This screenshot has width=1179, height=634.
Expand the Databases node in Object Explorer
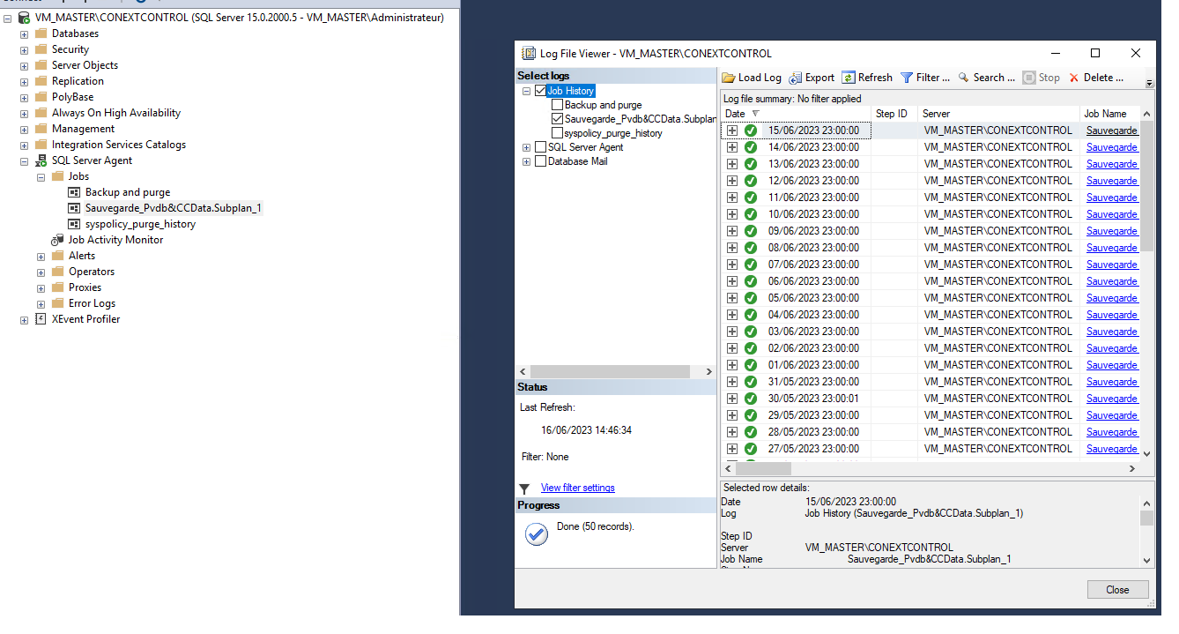click(25, 34)
